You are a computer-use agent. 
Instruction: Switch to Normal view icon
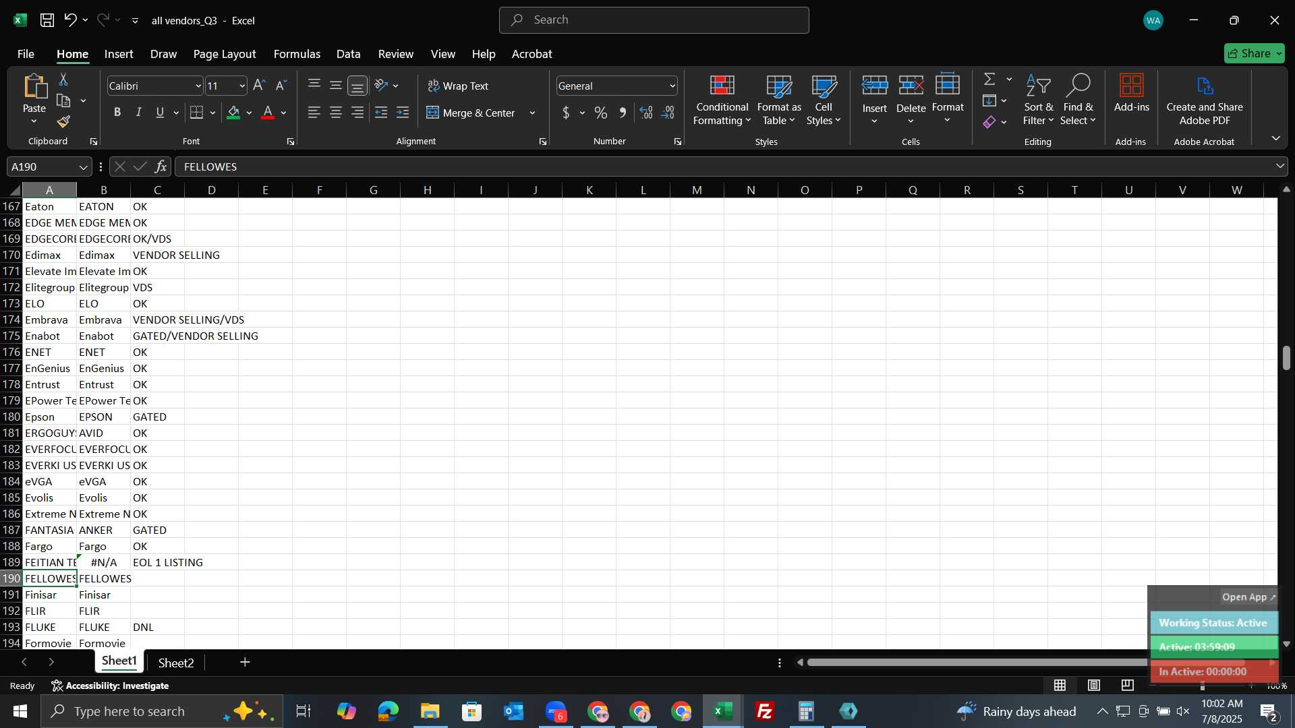1060,686
